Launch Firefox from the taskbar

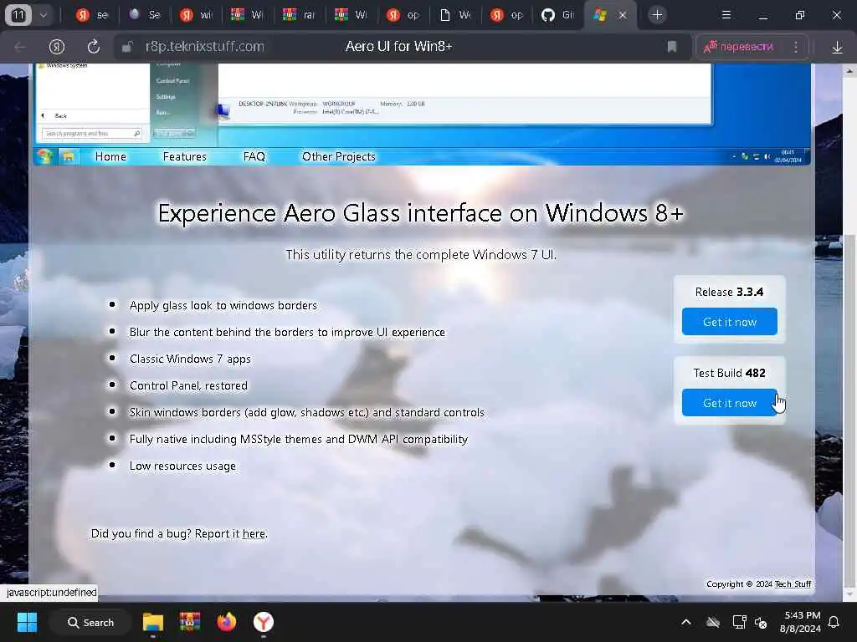pos(226,622)
